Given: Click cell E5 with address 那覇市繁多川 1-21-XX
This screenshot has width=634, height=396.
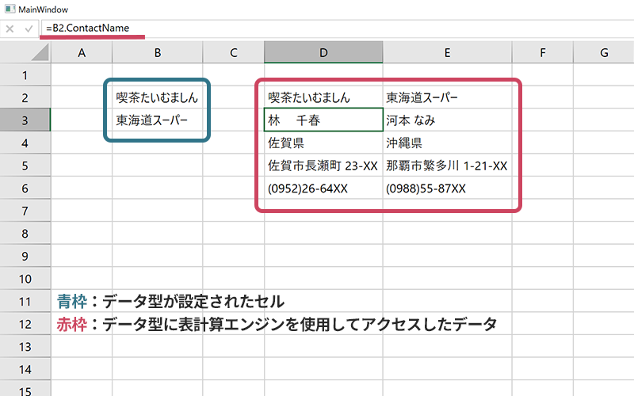Looking at the screenshot, I should (447, 166).
